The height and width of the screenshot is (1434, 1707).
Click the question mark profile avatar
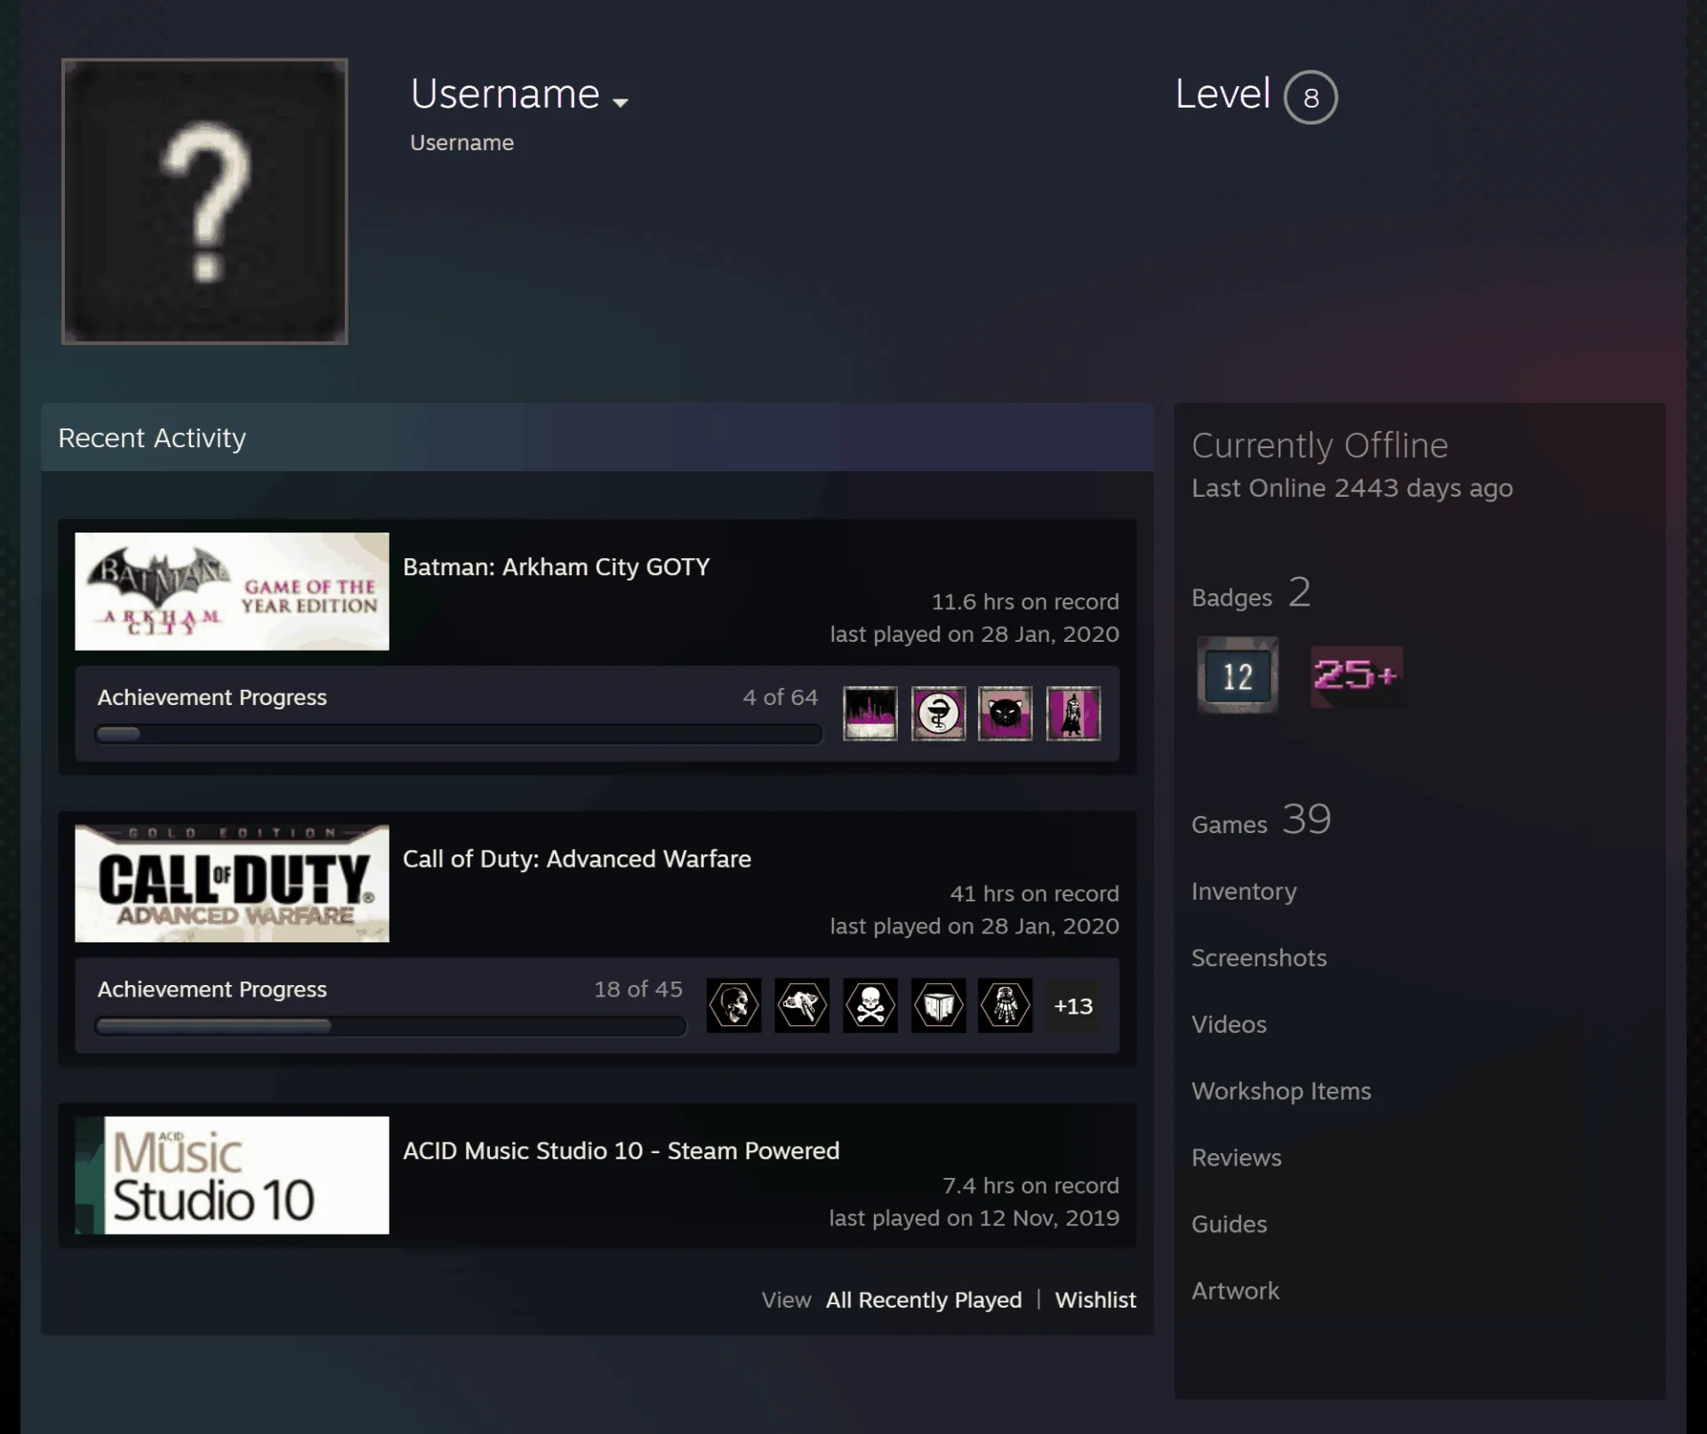click(204, 202)
